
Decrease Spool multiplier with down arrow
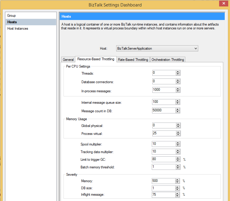(x=178, y=145)
